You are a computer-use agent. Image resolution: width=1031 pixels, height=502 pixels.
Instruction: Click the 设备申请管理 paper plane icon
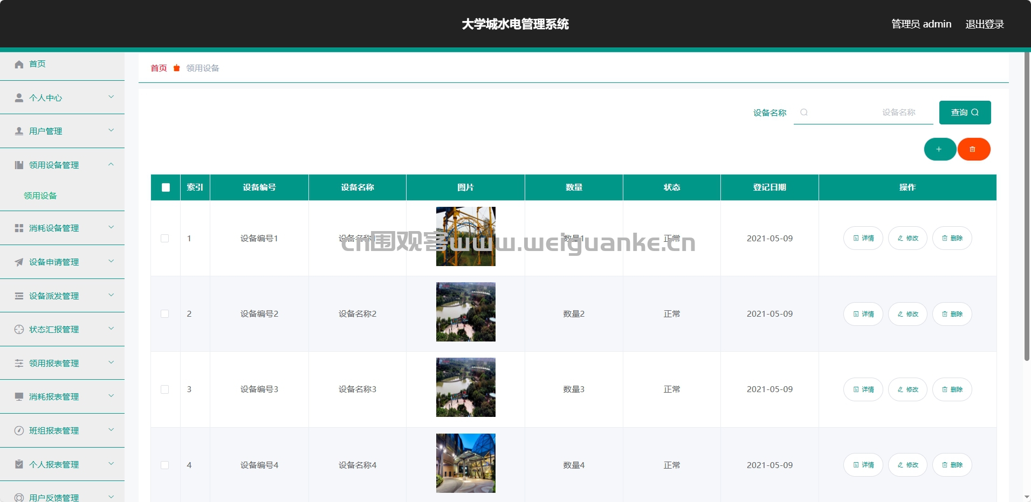[19, 262]
